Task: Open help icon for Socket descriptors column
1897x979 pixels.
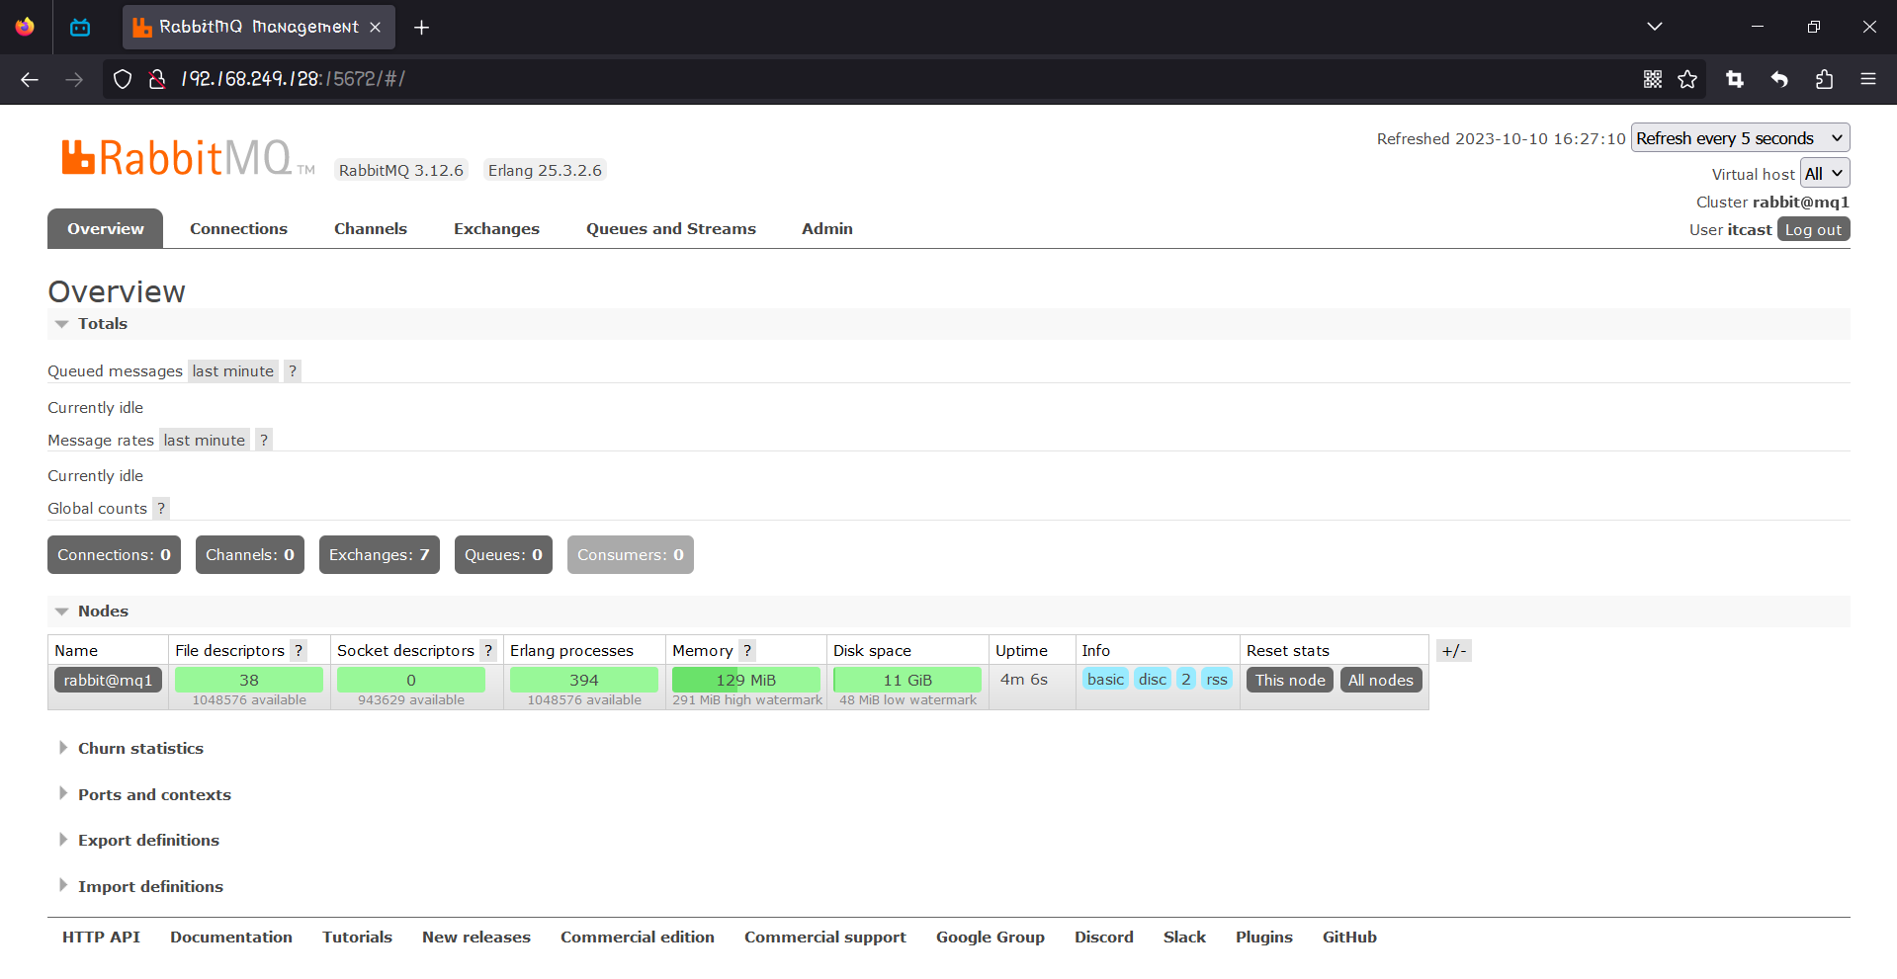Action: pos(488,651)
